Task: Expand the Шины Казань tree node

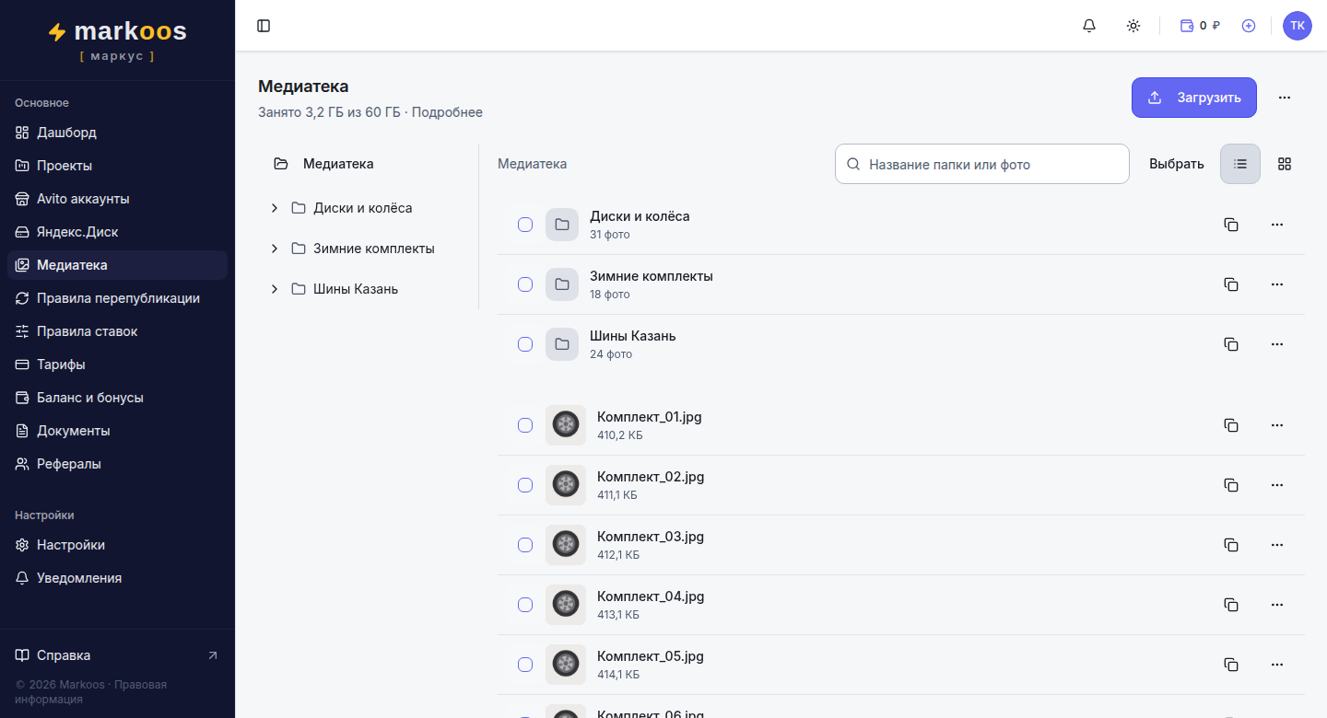Action: (275, 289)
